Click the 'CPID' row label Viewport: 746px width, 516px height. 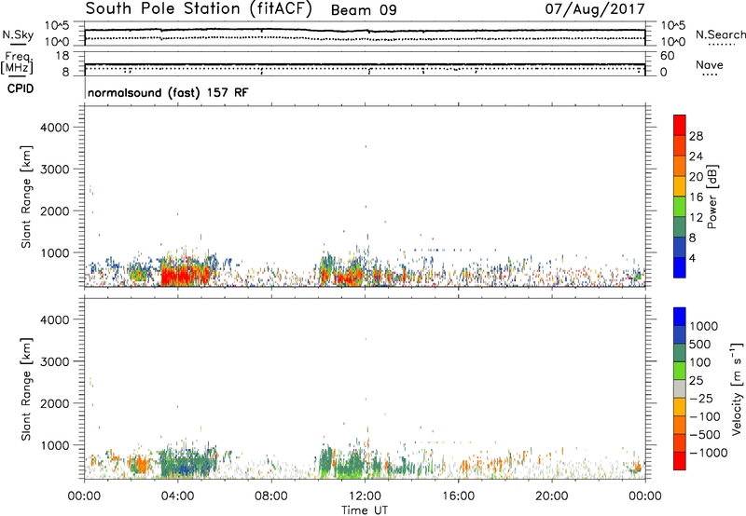point(21,88)
